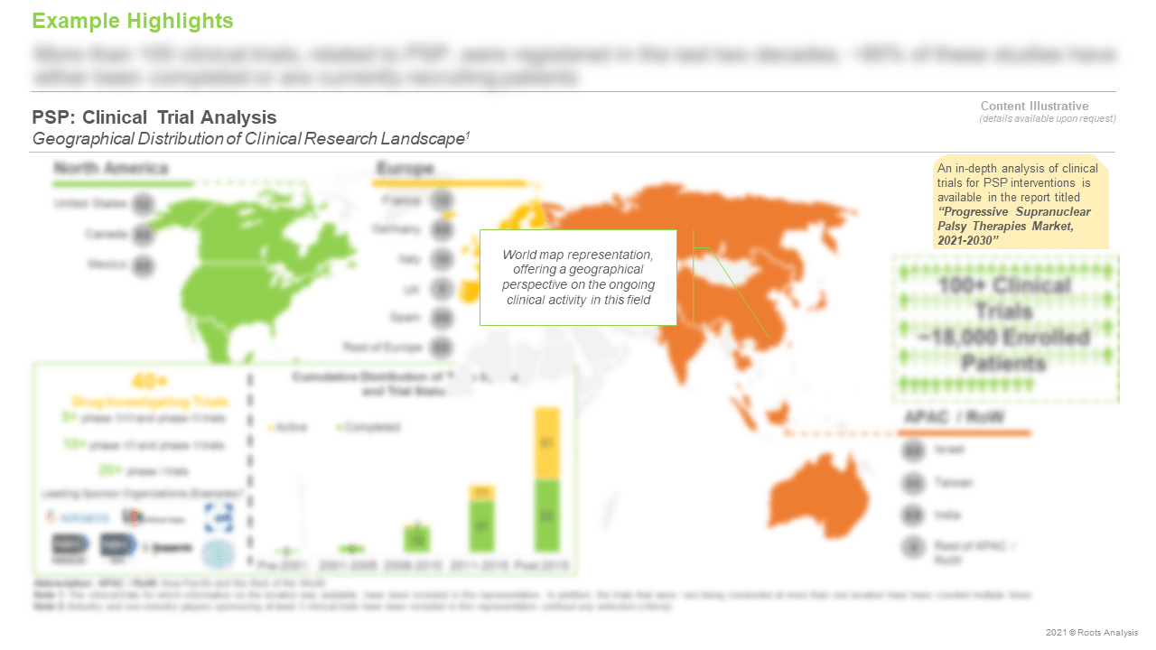Click the 100+ Clinical Trials summary box
The width and height of the screenshot is (1156, 650).
coord(1004,327)
